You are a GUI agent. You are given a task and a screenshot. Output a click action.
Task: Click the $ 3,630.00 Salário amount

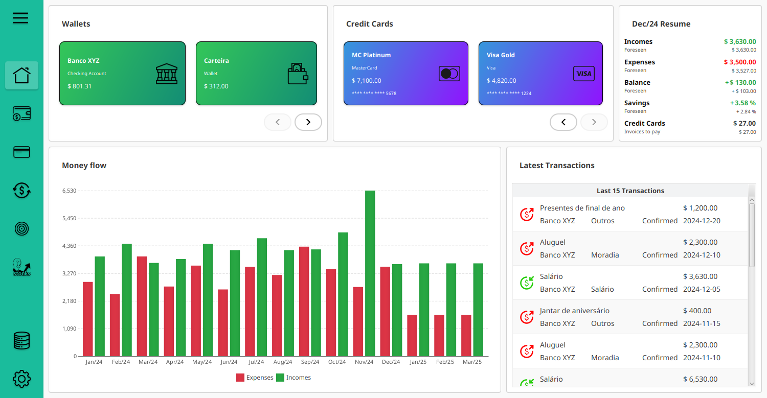pos(700,276)
